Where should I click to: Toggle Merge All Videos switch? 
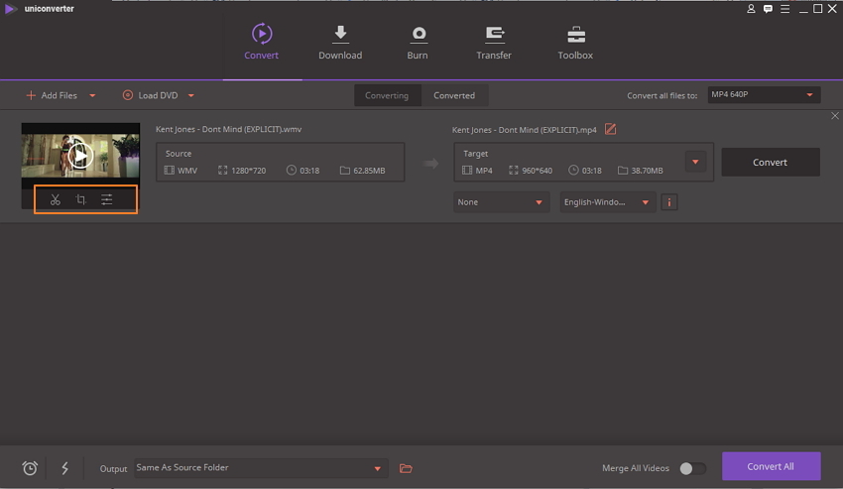click(692, 468)
